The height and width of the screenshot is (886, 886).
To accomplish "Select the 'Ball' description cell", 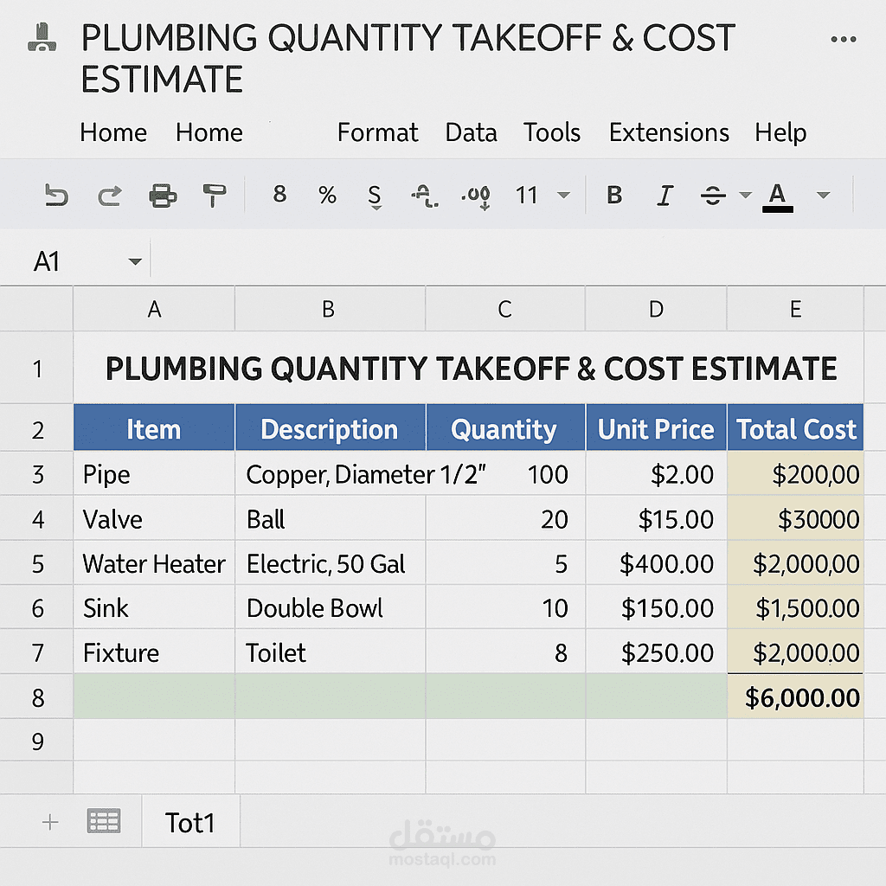I will pyautogui.click(x=330, y=519).
